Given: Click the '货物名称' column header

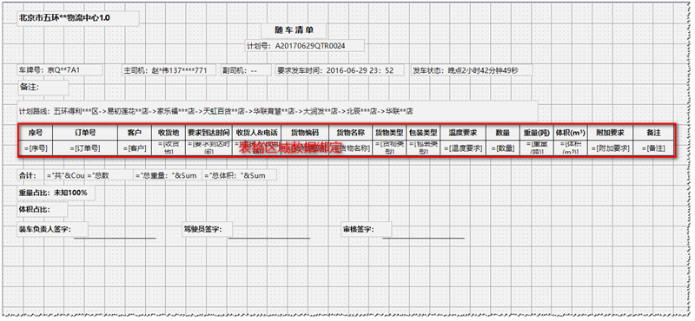Looking at the screenshot, I should (351, 133).
